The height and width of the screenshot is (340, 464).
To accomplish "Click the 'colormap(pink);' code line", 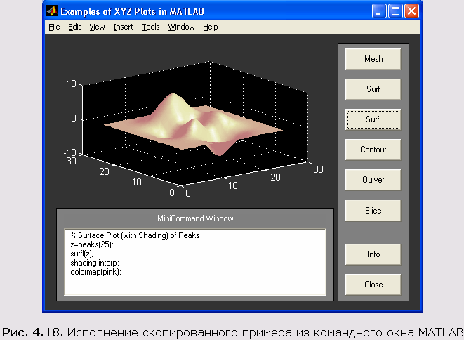I will click(x=96, y=272).
